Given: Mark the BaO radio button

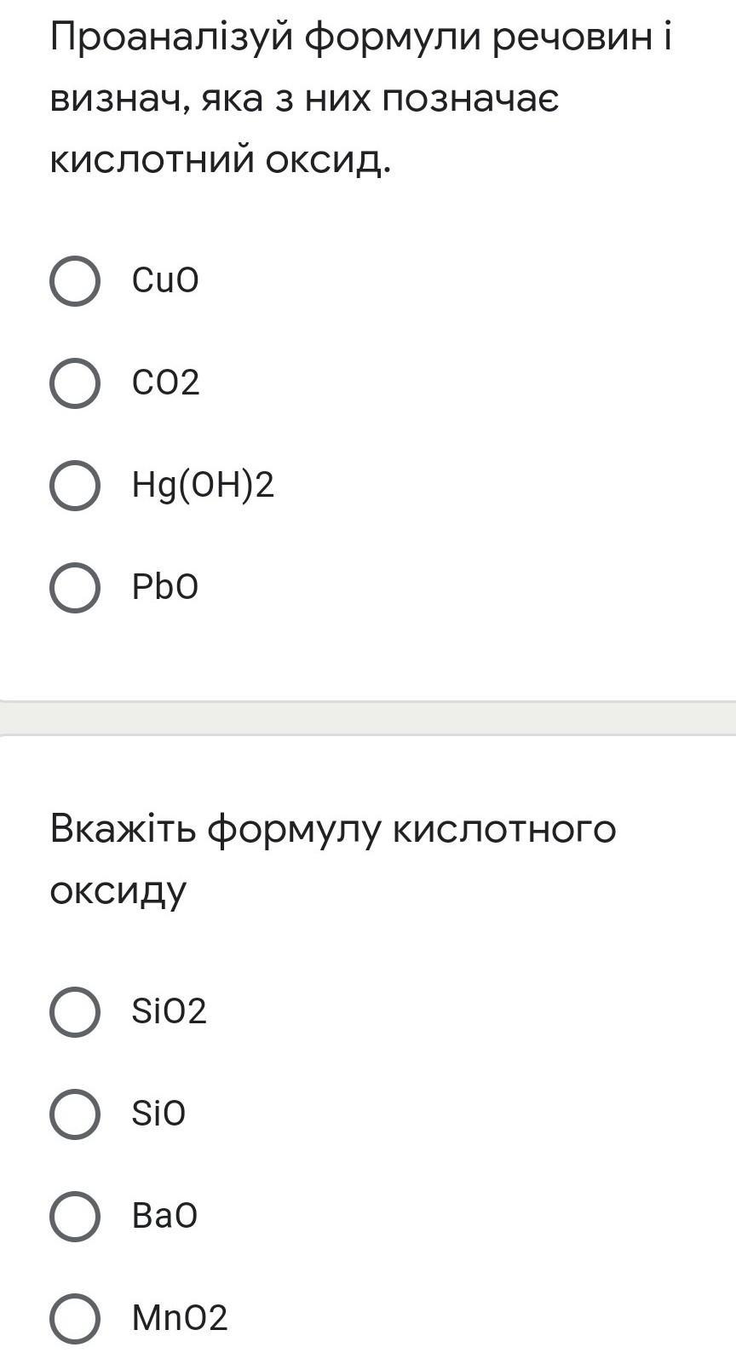Looking at the screenshot, I should coord(75,1216).
